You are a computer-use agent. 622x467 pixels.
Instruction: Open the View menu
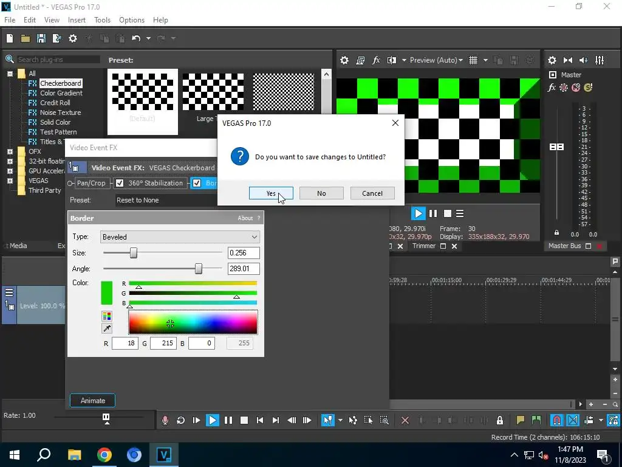[x=52, y=20]
